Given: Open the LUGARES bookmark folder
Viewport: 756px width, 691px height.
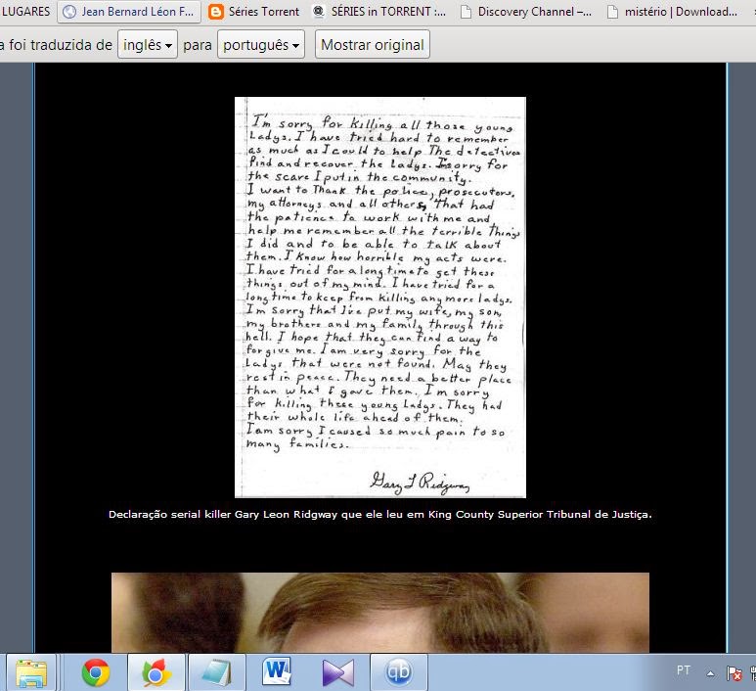Looking at the screenshot, I should pyautogui.click(x=25, y=12).
